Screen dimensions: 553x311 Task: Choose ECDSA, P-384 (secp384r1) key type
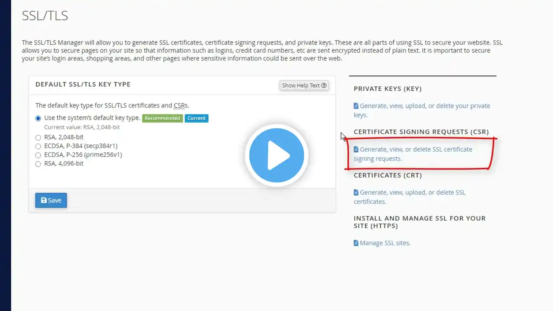pos(38,146)
